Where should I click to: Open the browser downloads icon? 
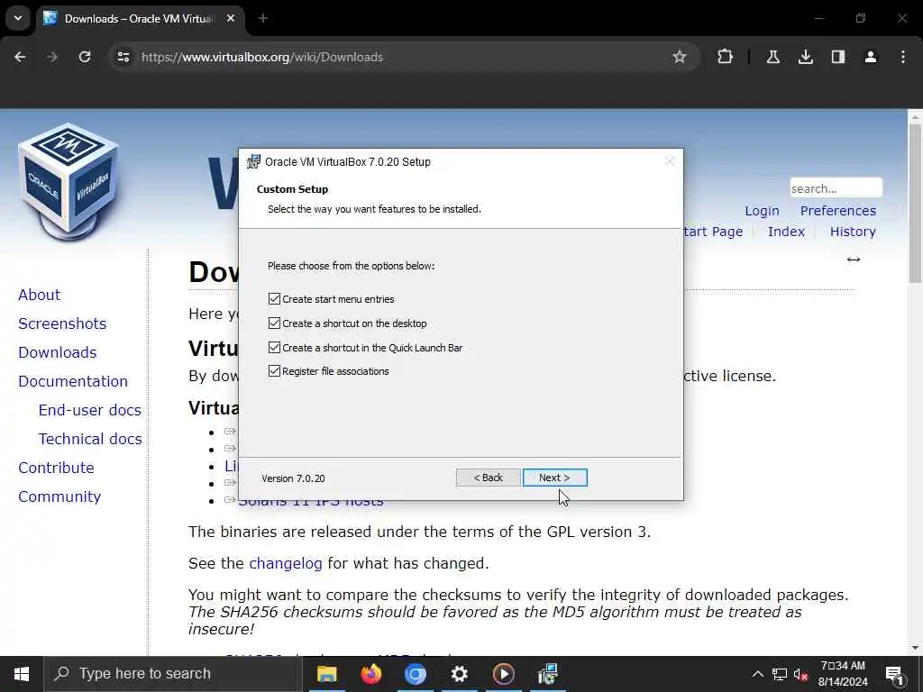point(805,57)
